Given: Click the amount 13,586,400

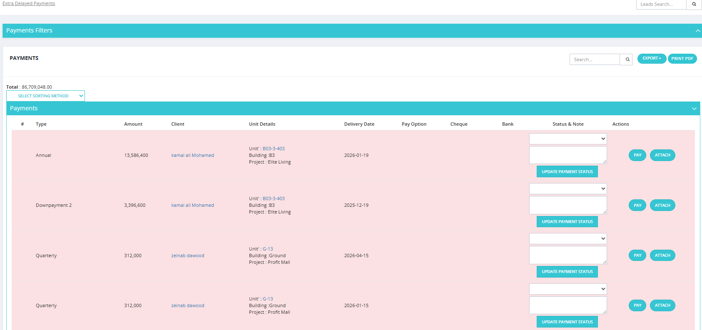Looking at the screenshot, I should [x=136, y=155].
